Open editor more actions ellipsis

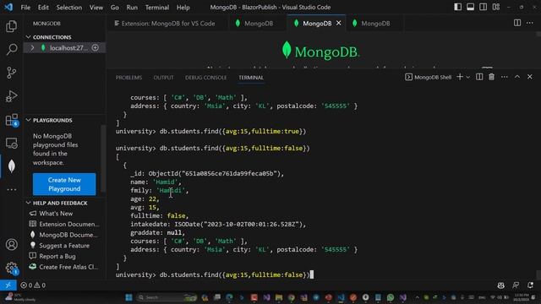tap(530, 23)
